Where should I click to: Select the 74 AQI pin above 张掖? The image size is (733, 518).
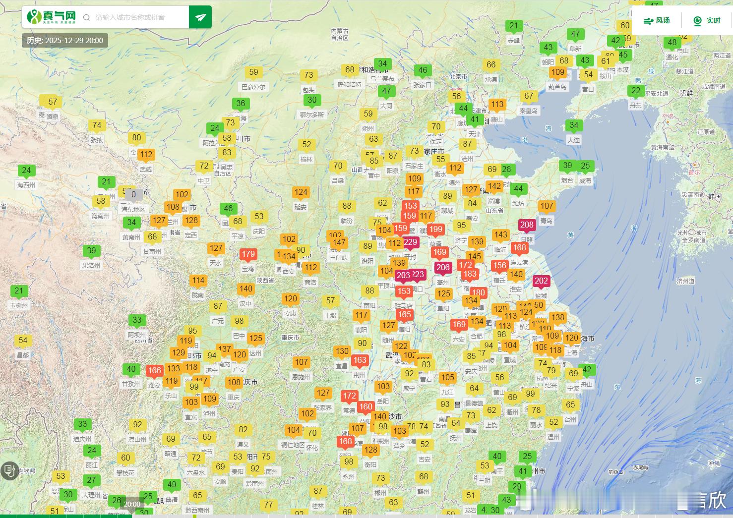click(x=97, y=126)
